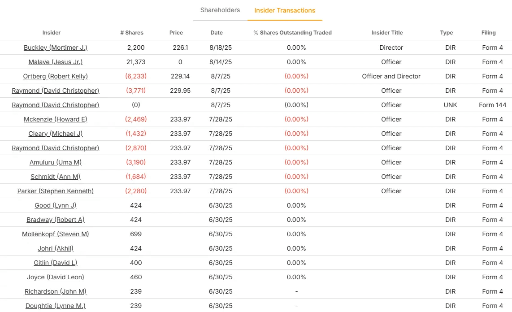Viewport: 512px width, 312px height.
Task: Open Doughtie (Lynne M.) insider page
Action: [x=55, y=306]
